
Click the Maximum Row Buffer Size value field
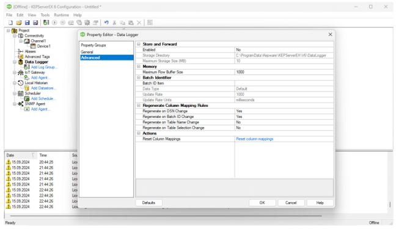[284, 72]
